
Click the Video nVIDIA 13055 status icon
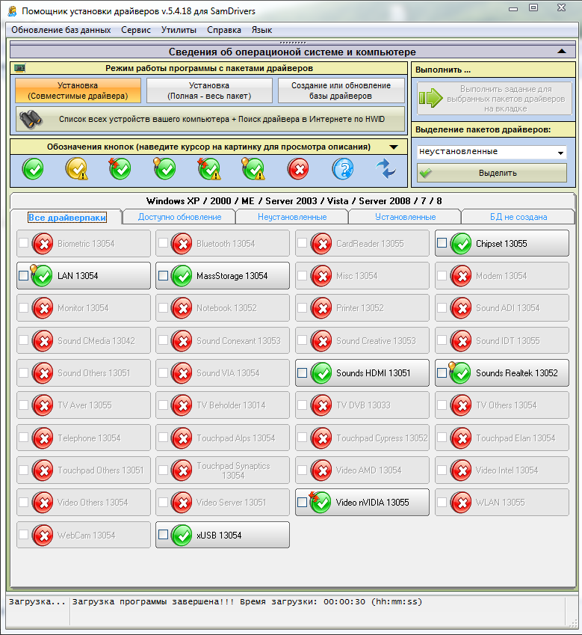320,502
